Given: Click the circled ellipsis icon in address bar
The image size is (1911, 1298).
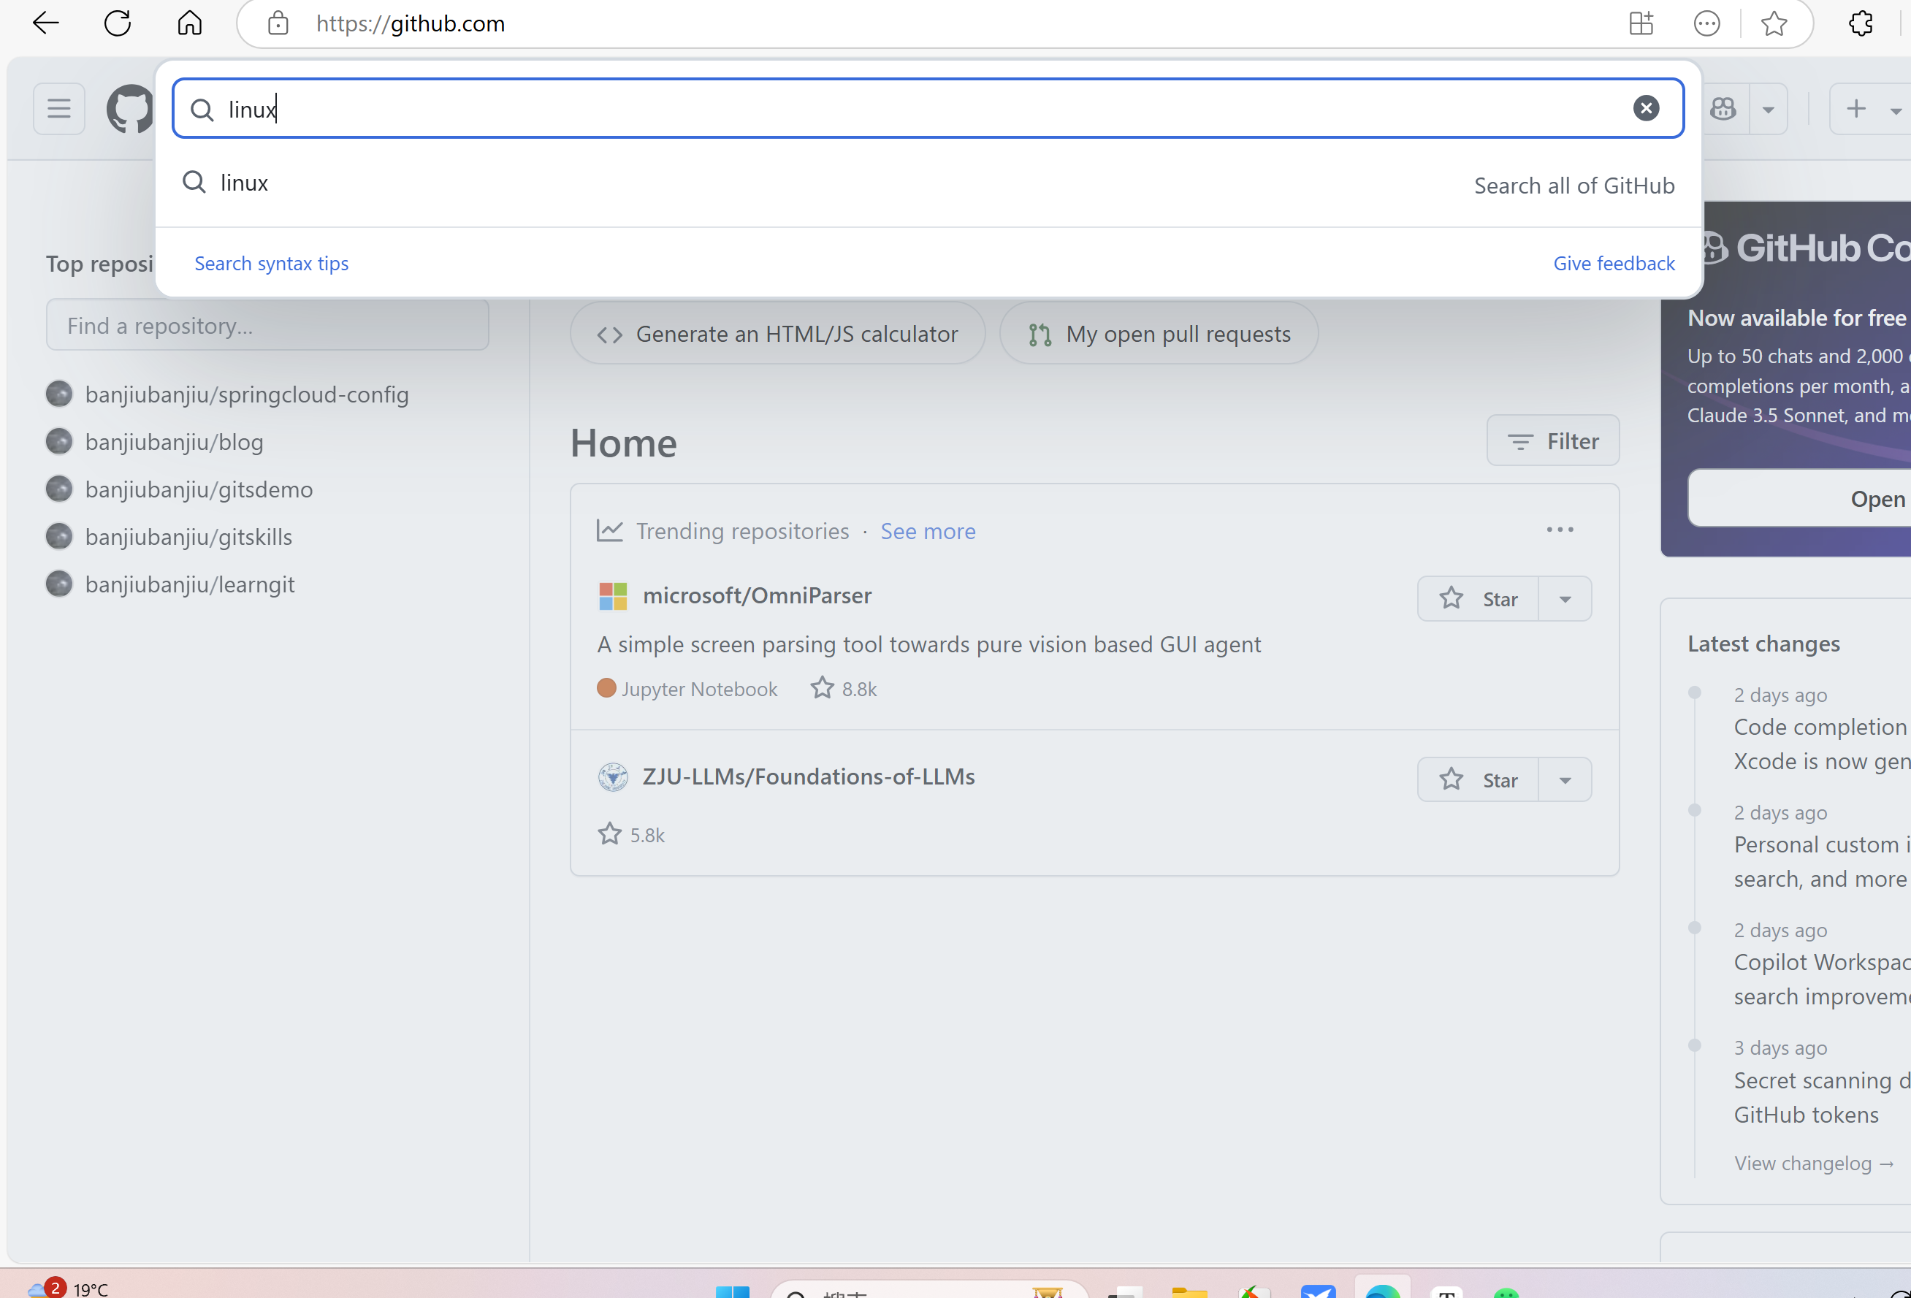Looking at the screenshot, I should tap(1707, 23).
